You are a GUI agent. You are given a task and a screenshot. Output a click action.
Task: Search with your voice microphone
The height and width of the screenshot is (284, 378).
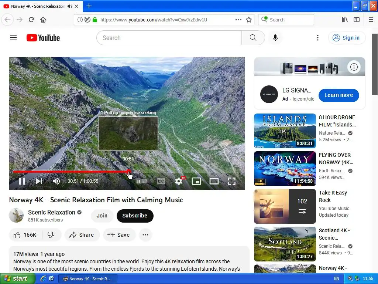275,38
